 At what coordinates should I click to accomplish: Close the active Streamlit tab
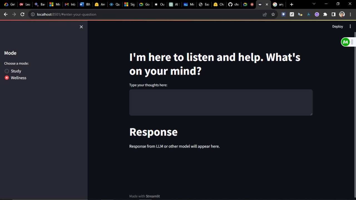(267, 4)
